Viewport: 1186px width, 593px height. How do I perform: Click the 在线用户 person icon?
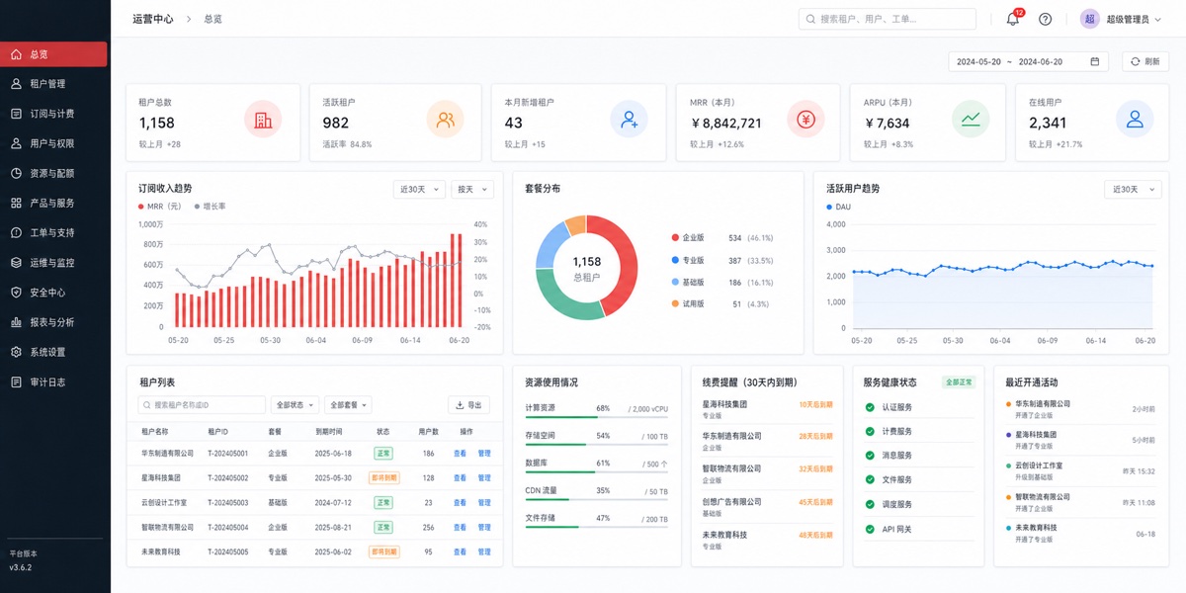coord(1135,120)
